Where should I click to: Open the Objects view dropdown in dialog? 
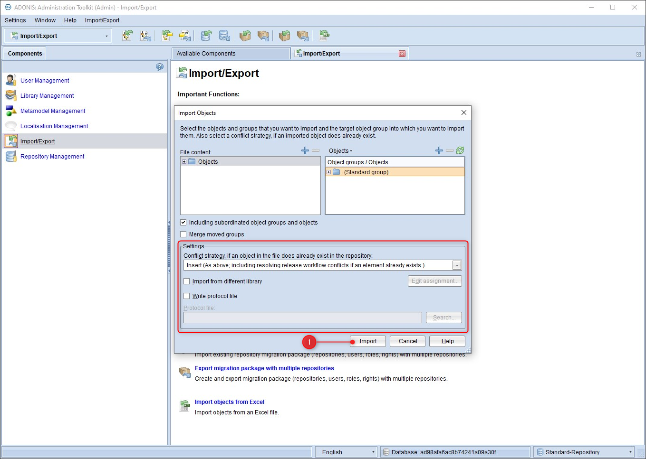(x=340, y=151)
